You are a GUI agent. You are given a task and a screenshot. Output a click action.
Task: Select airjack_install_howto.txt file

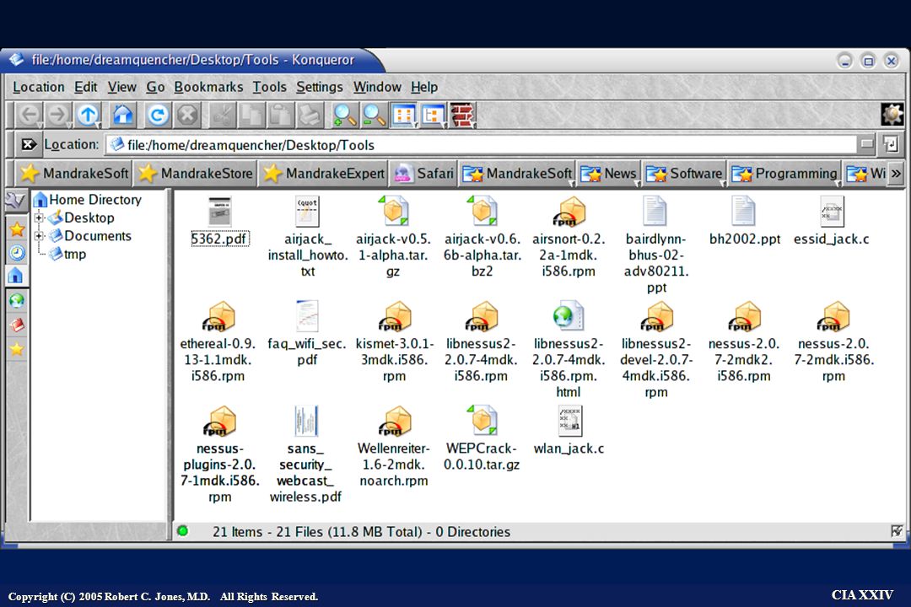(x=307, y=236)
